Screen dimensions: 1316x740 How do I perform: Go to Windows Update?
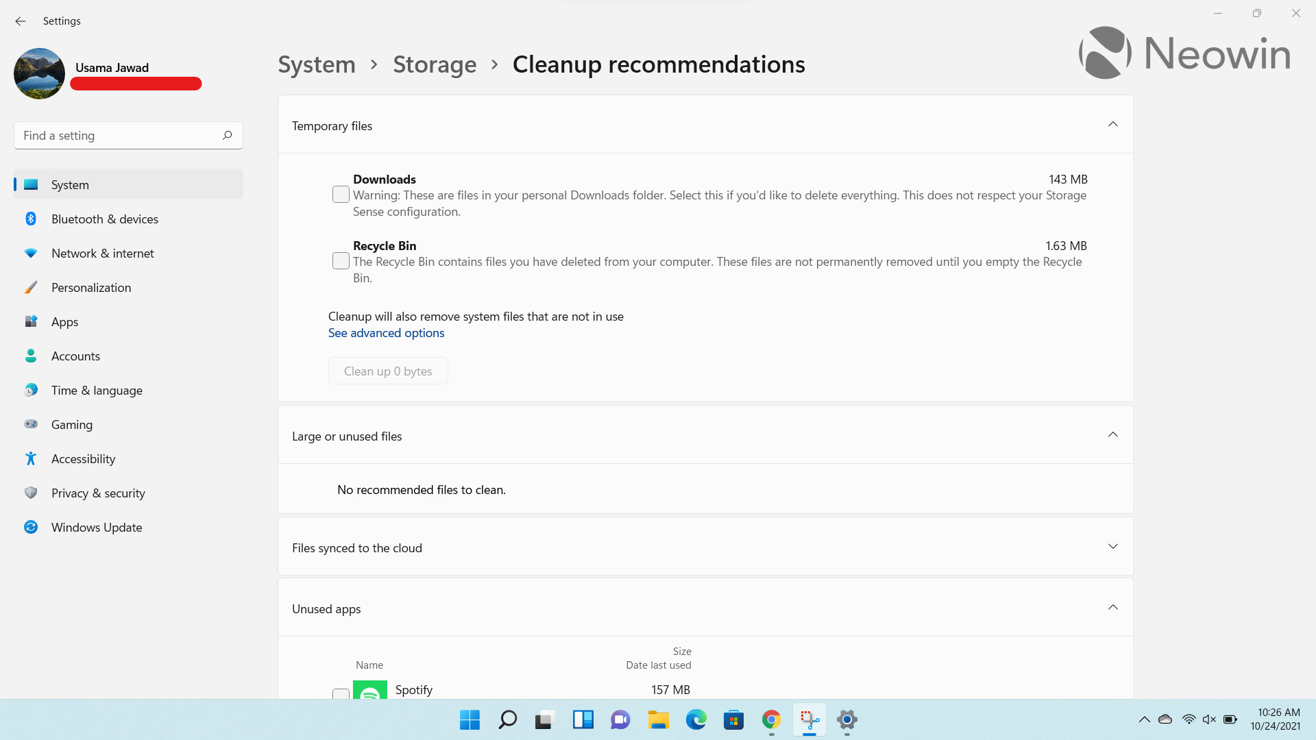point(97,527)
